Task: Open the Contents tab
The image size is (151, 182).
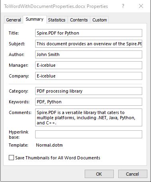Action: pyautogui.click(x=79, y=20)
